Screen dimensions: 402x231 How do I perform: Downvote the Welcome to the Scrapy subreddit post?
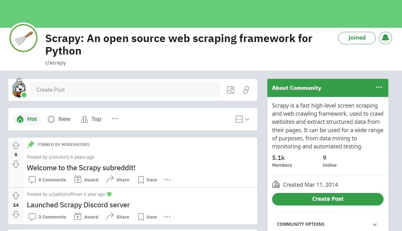(16, 164)
